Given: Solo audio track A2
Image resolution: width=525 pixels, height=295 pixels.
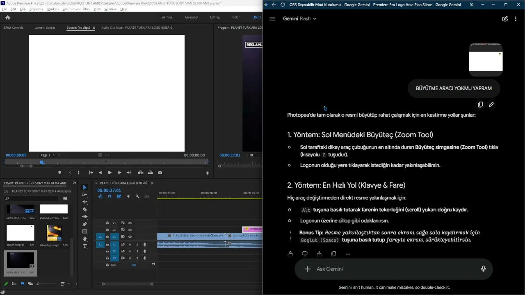Looking at the screenshot, I should (x=137, y=251).
